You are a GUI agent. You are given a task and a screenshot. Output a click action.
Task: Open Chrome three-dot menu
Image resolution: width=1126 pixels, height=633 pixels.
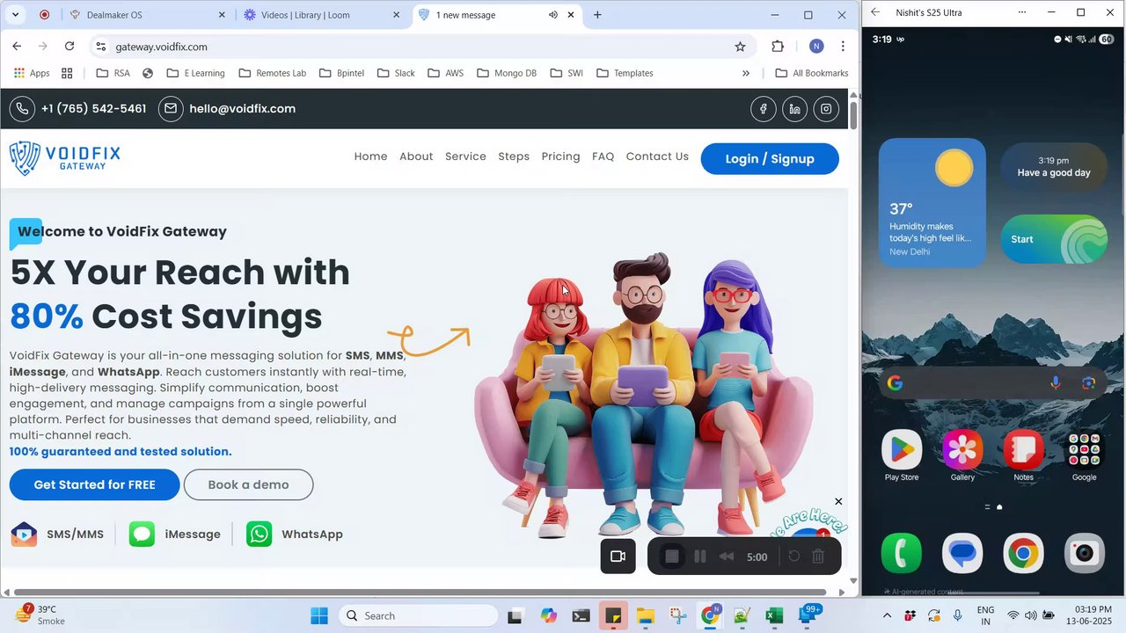[x=843, y=47]
